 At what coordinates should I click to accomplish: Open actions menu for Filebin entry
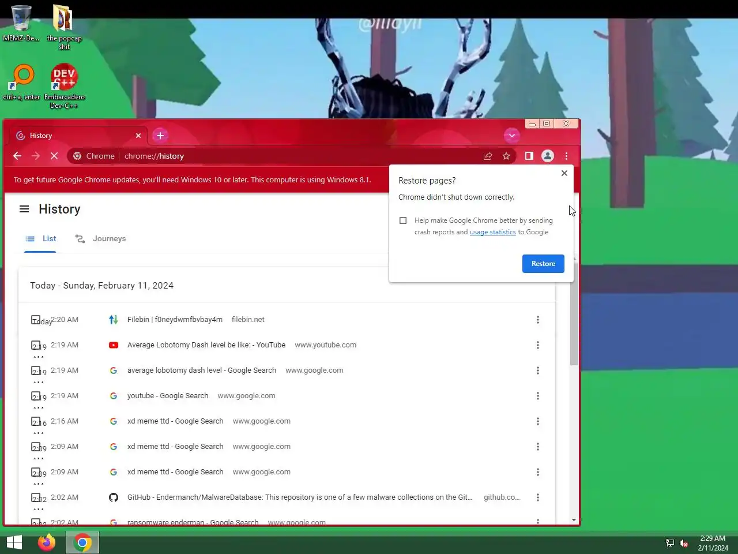[x=538, y=320]
